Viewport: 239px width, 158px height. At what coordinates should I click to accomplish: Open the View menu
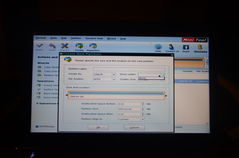(x=54, y=38)
